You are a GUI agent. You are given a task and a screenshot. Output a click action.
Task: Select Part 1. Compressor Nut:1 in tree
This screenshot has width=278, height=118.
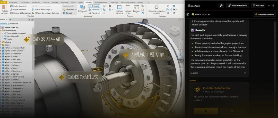[x=15, y=48]
